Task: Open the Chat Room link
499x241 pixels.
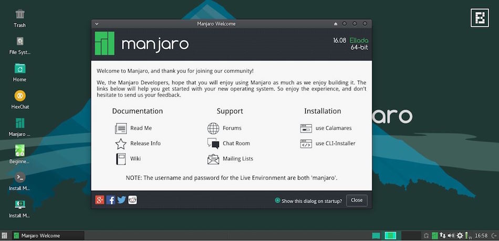Action: click(x=236, y=144)
